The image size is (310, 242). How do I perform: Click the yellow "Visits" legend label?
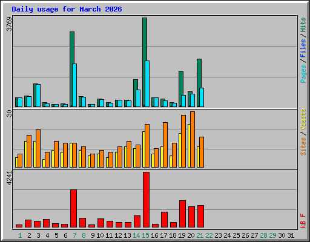[x=303, y=119]
